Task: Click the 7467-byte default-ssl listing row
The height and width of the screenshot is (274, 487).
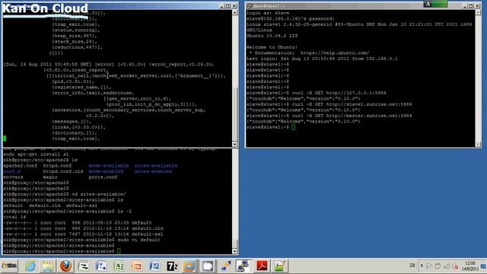Action: 83,234
